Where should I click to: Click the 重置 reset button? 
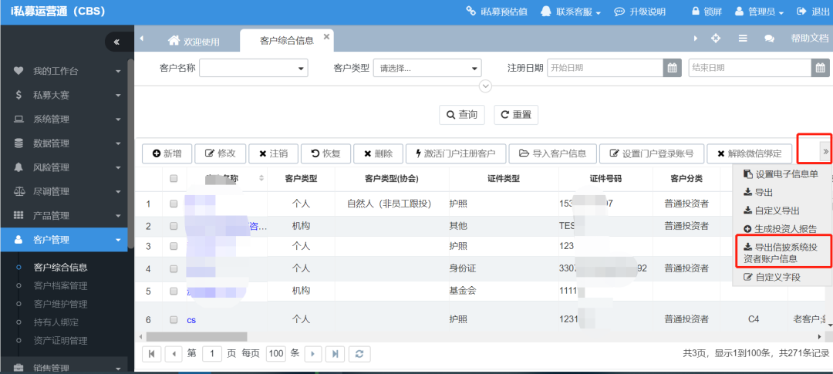516,115
